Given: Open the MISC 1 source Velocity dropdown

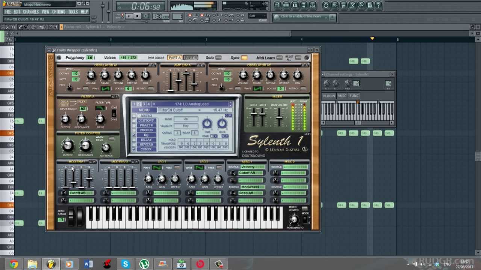Looking at the screenshot, I should click(252, 167).
